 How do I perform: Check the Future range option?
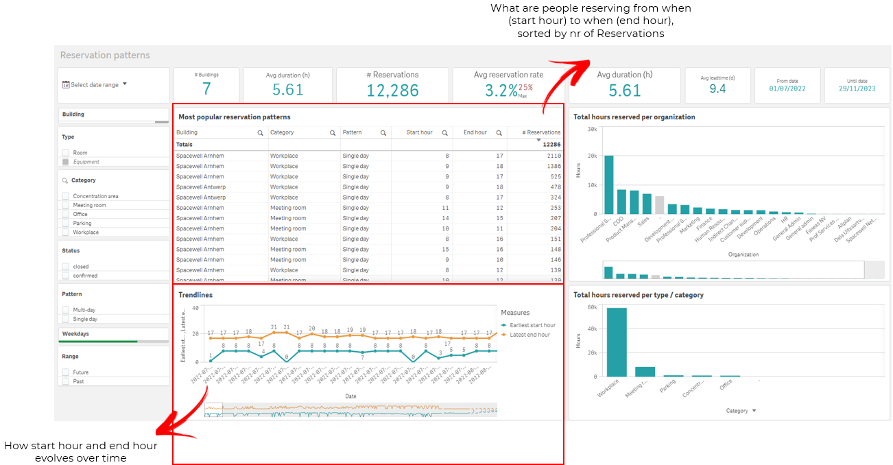pos(65,372)
